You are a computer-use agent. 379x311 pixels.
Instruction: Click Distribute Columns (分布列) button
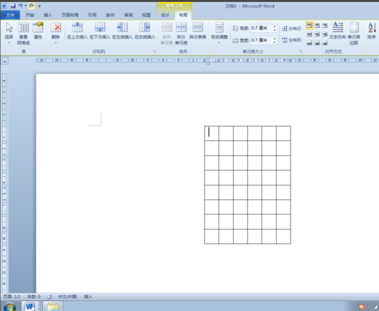291,40
